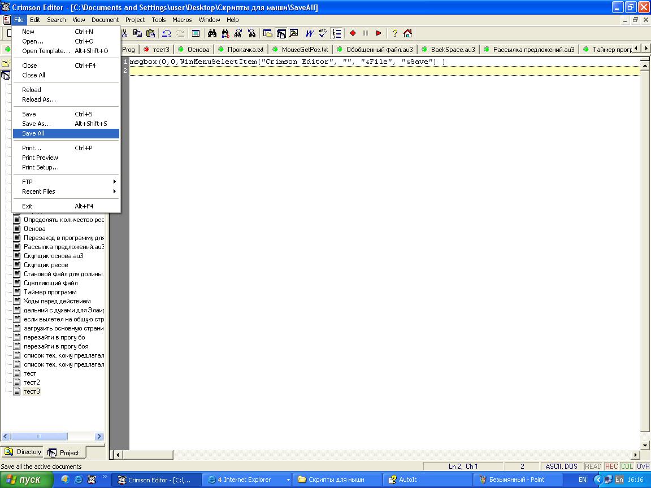The image size is (651, 488).
Task: Click the spell check ABC icon
Action: [x=323, y=33]
